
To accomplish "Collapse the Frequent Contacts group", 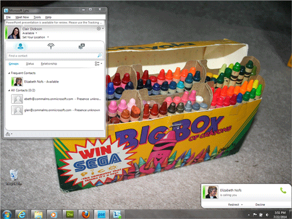I will [x=9, y=73].
